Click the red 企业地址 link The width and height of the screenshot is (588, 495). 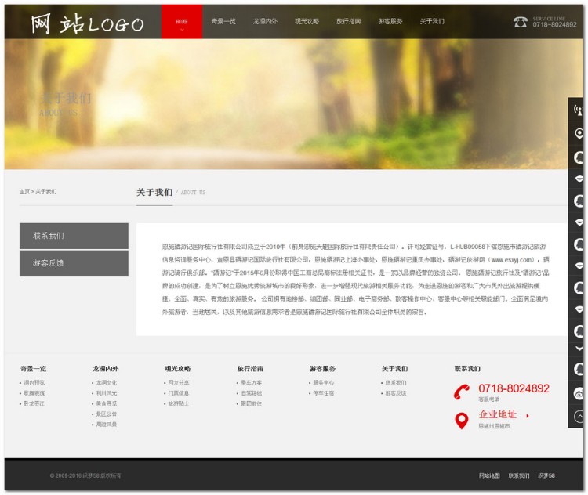coord(498,414)
